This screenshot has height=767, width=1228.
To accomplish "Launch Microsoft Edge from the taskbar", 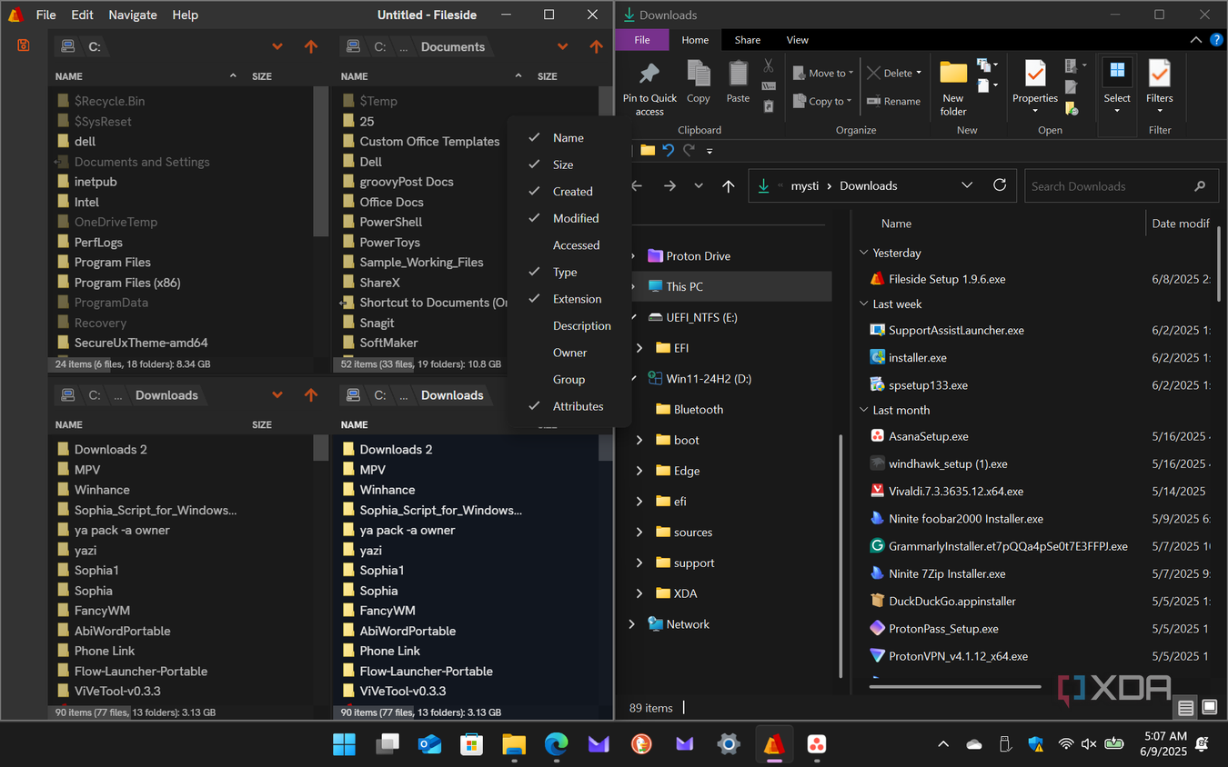I will [x=556, y=744].
